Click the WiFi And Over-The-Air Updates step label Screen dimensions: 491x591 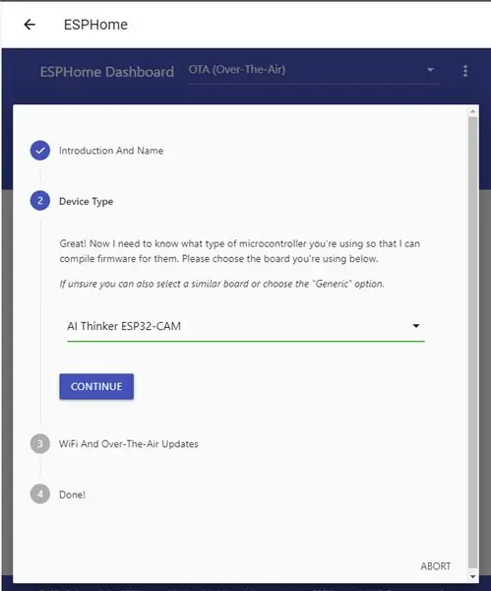pyautogui.click(x=128, y=444)
